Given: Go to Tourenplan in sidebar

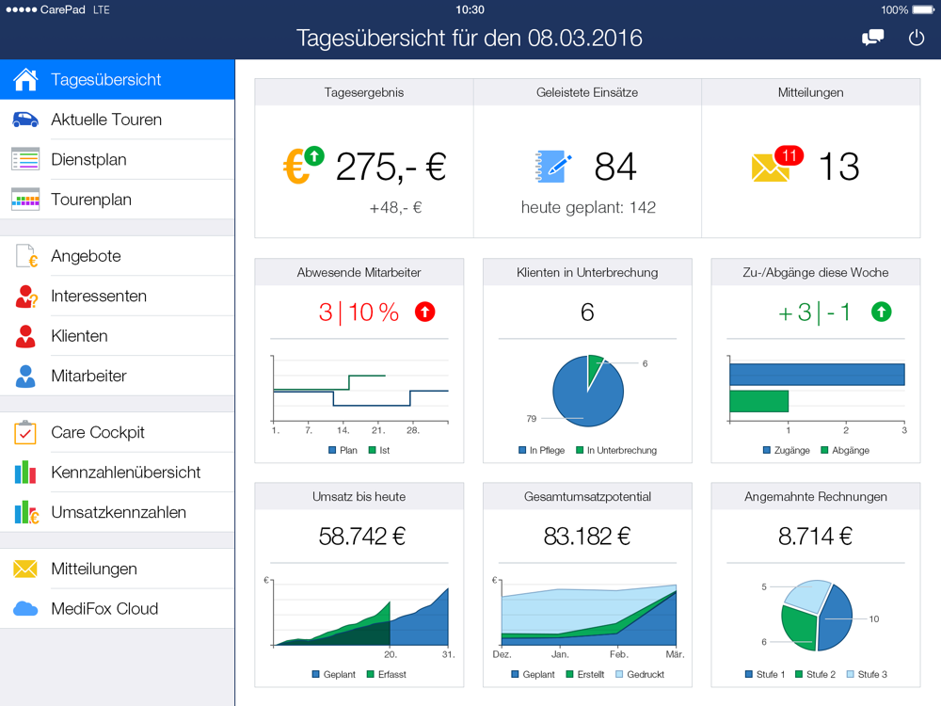Looking at the screenshot, I should pyautogui.click(x=91, y=200).
